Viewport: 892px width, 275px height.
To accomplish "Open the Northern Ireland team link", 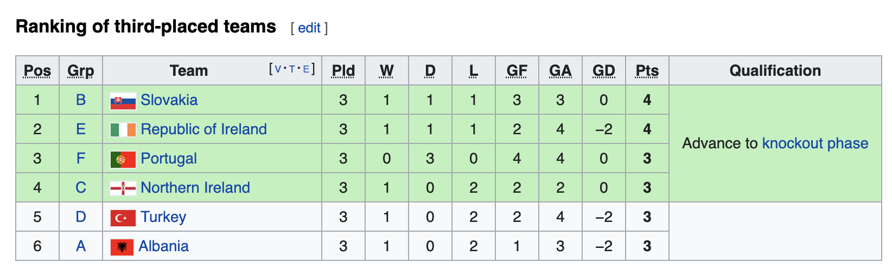I will 195,188.
